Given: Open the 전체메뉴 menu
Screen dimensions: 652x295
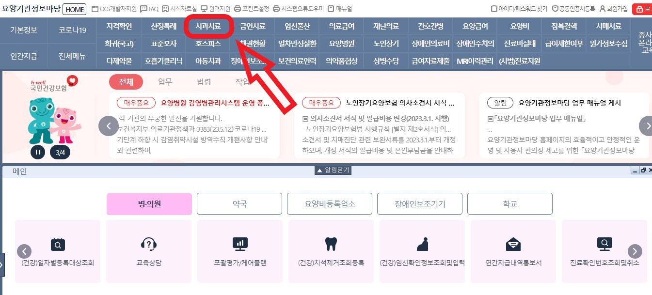Looking at the screenshot, I should (x=72, y=56).
